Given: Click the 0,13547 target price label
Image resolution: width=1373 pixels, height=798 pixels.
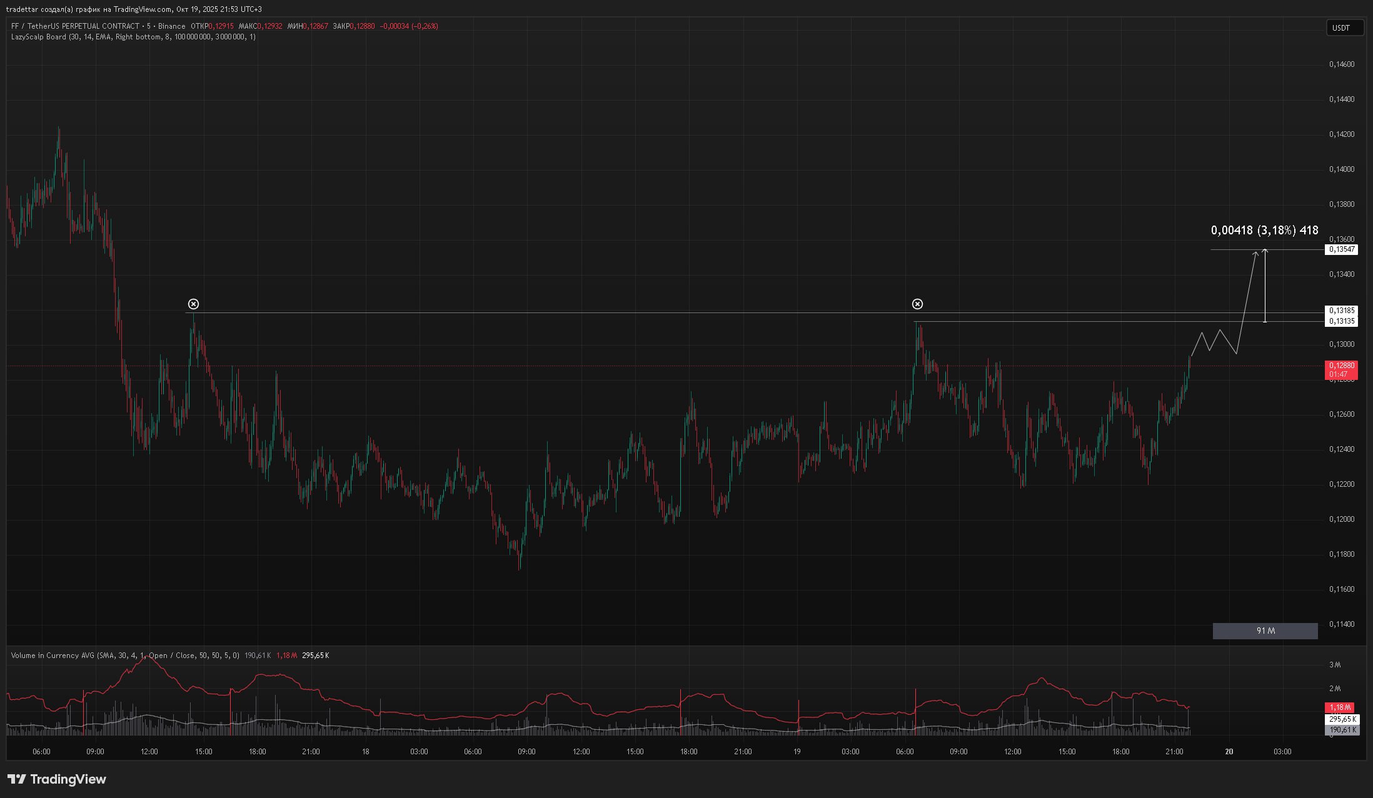Looking at the screenshot, I should click(1342, 249).
